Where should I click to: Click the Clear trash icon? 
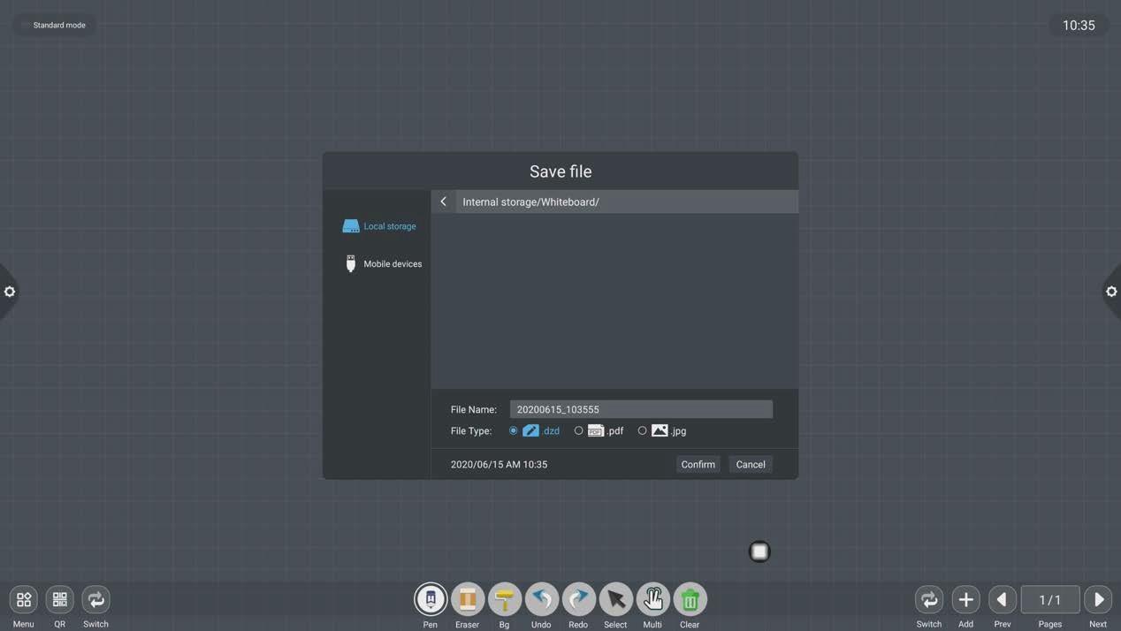click(x=690, y=599)
